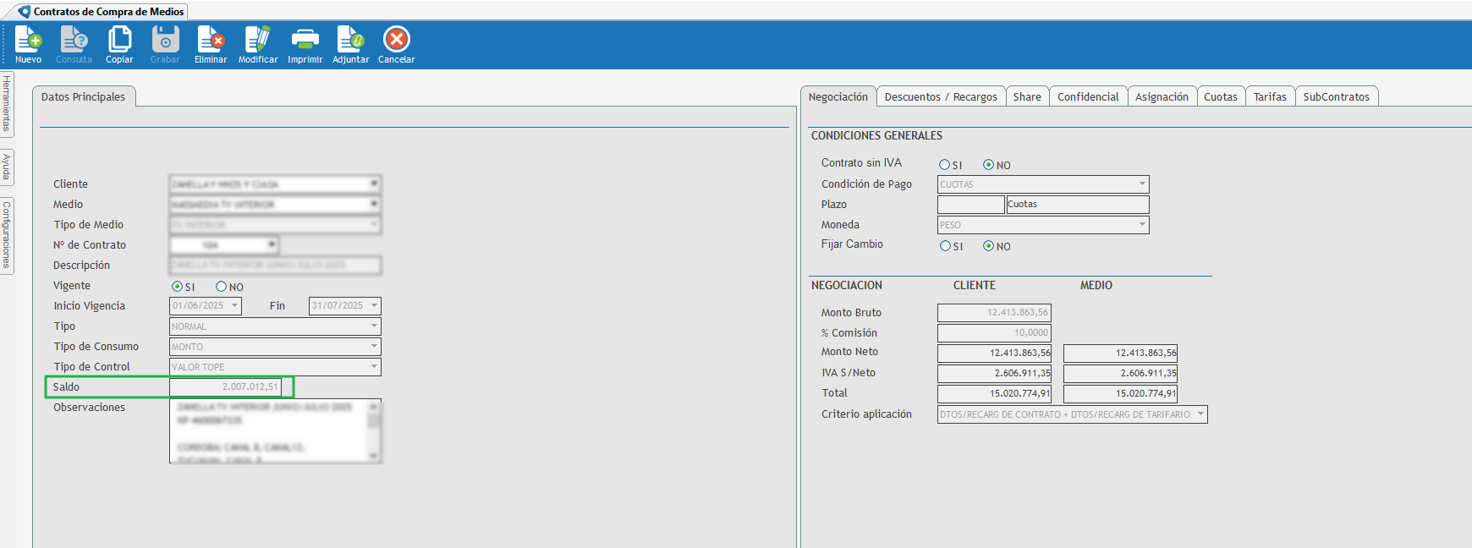Select the Datos Principales tab
The width and height of the screenshot is (1472, 548).
point(83,96)
